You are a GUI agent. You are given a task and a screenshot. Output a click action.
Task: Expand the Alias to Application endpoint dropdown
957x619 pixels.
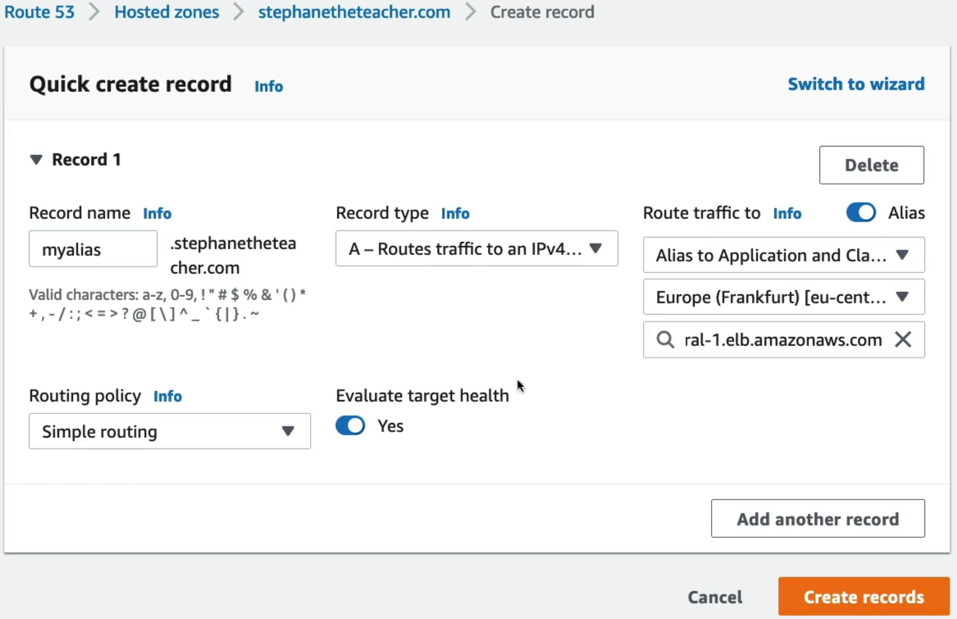pyautogui.click(x=784, y=255)
